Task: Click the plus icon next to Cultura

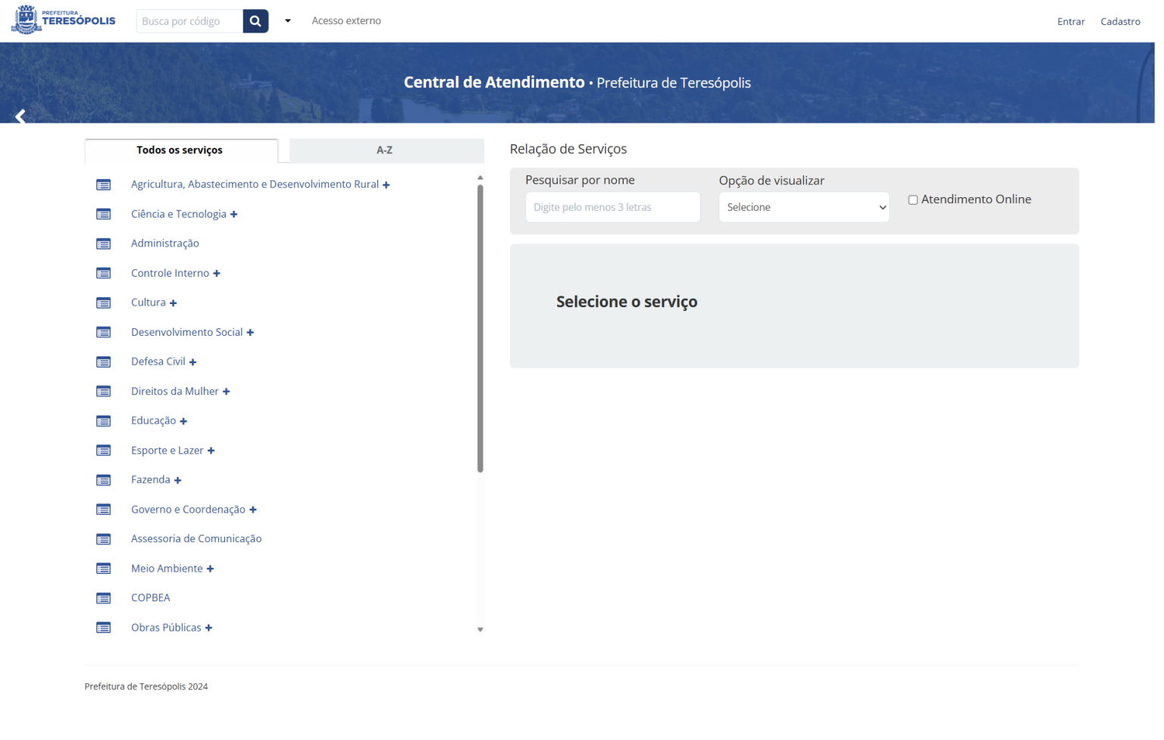Action: 174,303
